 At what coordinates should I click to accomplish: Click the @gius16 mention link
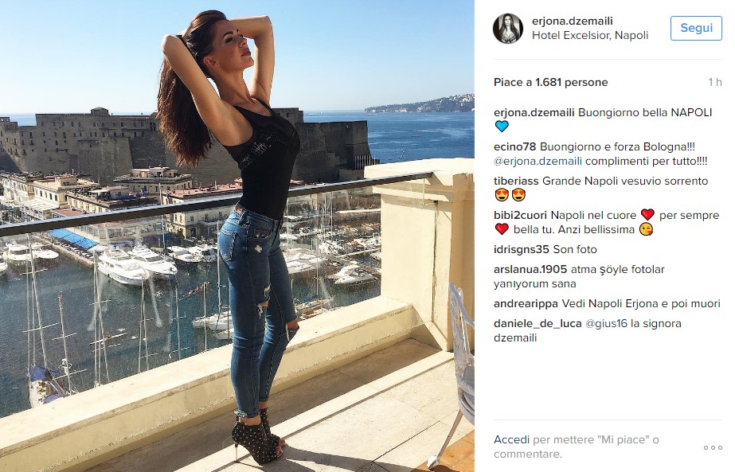click(606, 323)
